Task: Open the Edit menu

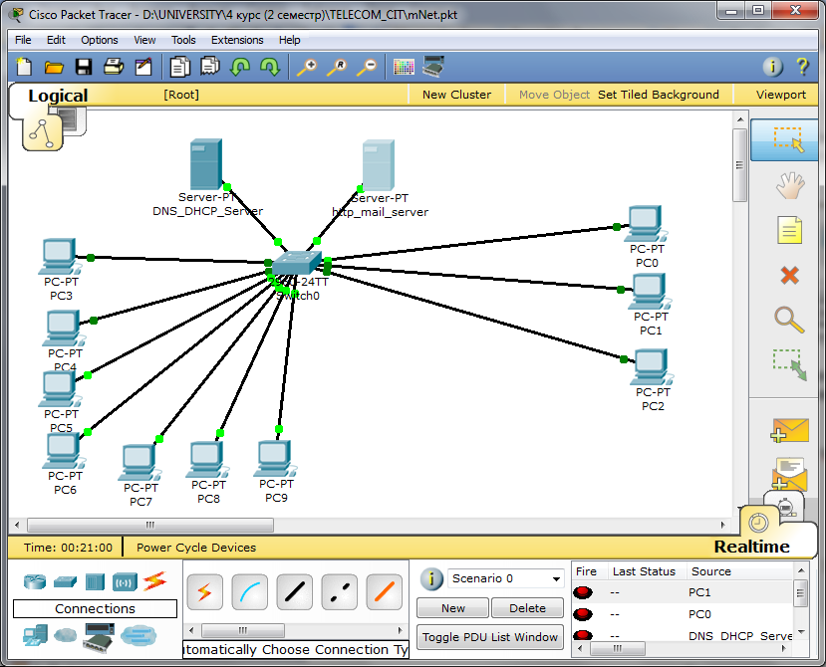Action: point(56,40)
